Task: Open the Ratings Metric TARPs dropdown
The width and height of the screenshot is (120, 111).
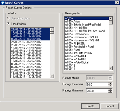Action: 110,78
